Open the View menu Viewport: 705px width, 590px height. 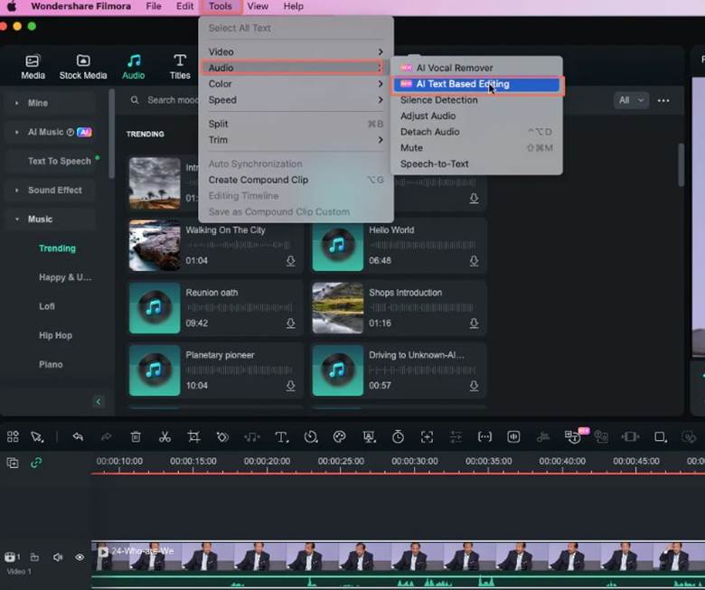258,6
